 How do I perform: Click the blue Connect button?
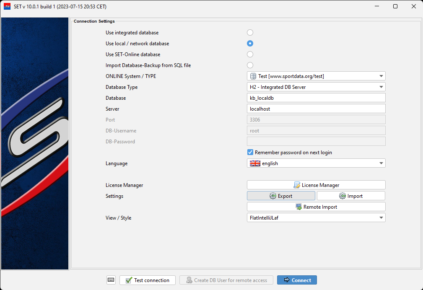click(x=297, y=280)
